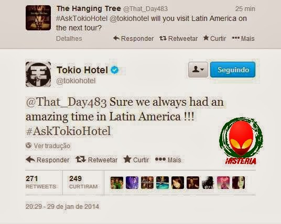The height and width of the screenshot is (224, 281).
Task: Retweet The Hanging Tree's question
Action: [178, 38]
